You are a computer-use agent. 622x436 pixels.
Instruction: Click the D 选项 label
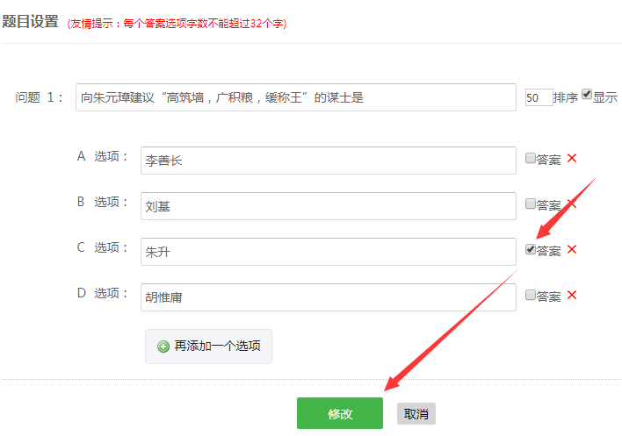pyautogui.click(x=102, y=293)
